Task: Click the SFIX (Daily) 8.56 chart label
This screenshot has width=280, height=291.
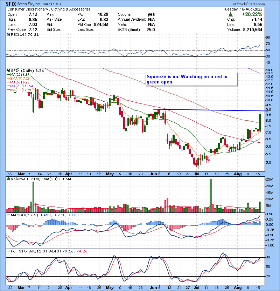Action: pyautogui.click(x=27, y=71)
